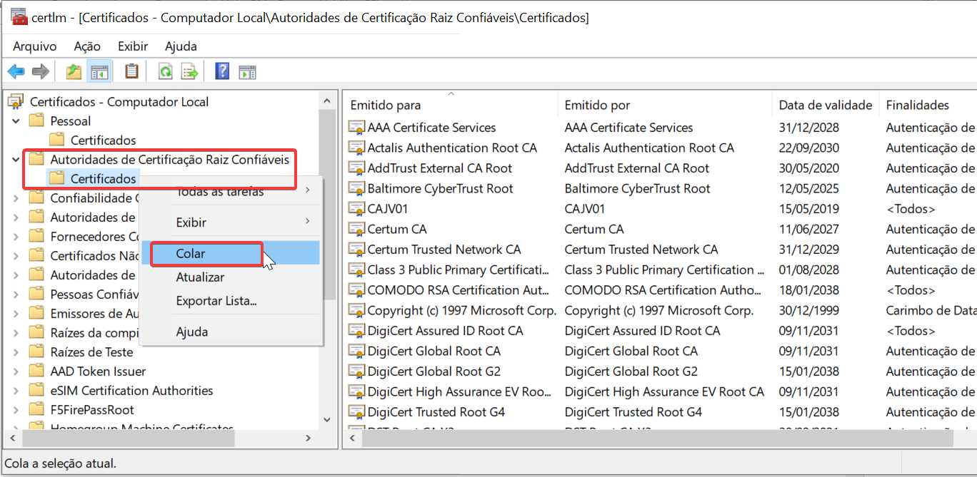
Task: Expand the eSIM Certification Authorities node
Action: (16, 391)
